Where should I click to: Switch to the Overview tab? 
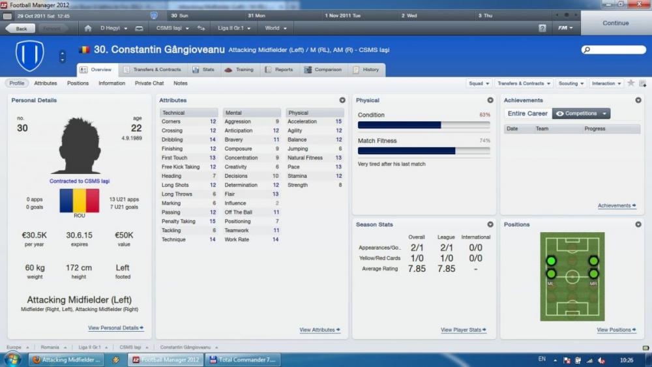[x=97, y=70]
